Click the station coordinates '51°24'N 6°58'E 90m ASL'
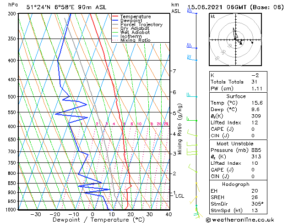The width and height of the screenshot is (288, 223). tap(66, 7)
